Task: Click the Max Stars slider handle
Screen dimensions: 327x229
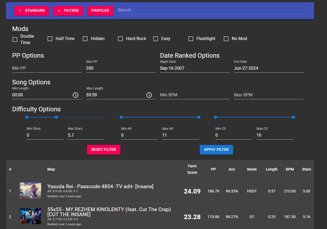Action: tap(56, 117)
